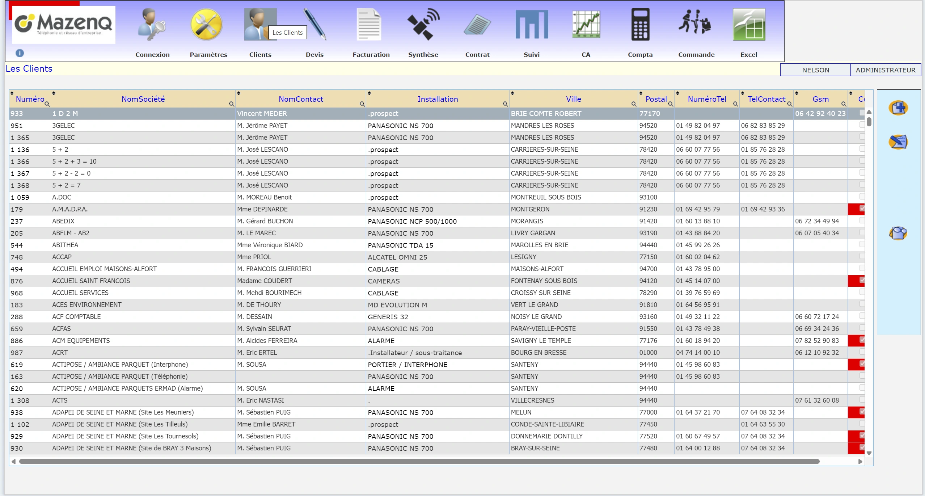The height and width of the screenshot is (496, 925).
Task: Open the Synthèse satellite icon
Action: 423,24
